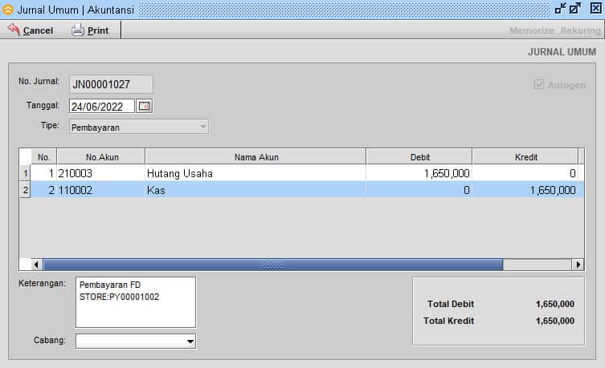Click the restore-down arrows icon in title bar

click(560, 8)
